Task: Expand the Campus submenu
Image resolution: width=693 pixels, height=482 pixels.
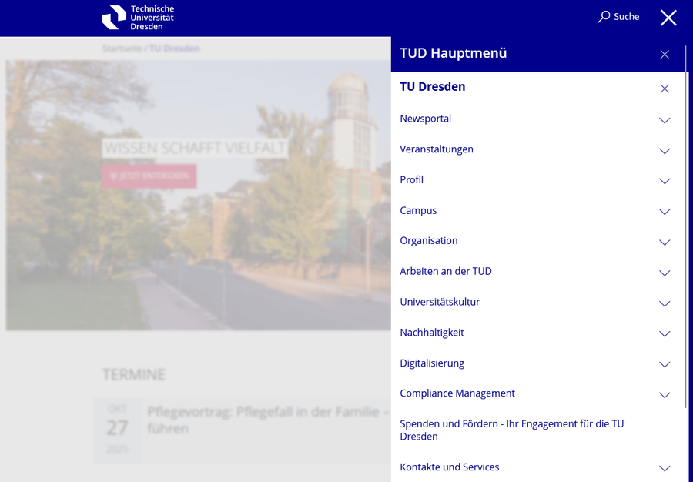Action: 665,212
